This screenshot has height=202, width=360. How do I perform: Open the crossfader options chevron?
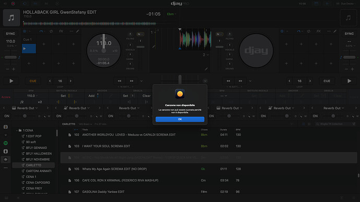[205, 81]
